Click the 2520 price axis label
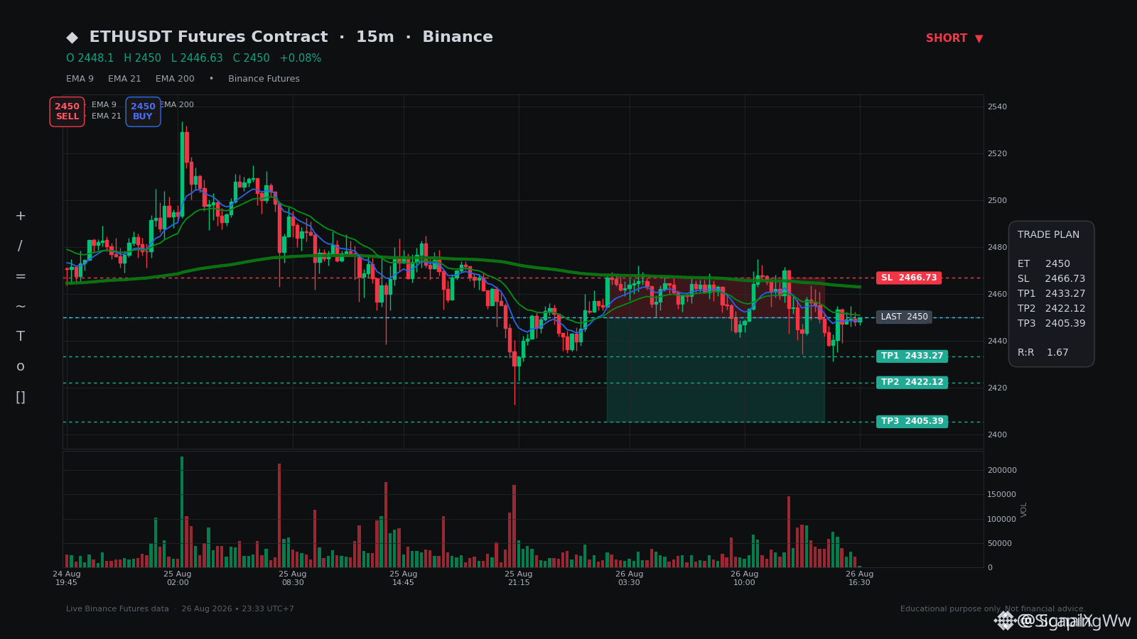The image size is (1137, 639). 997,153
